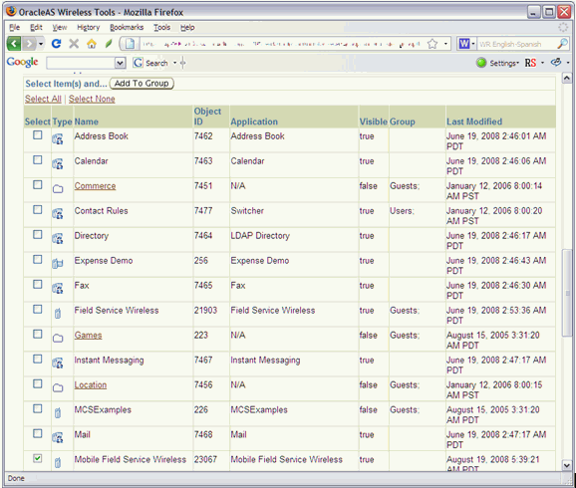Open the navigation history dropdown arrow
This screenshot has width=576, height=488.
pyautogui.click(x=41, y=44)
